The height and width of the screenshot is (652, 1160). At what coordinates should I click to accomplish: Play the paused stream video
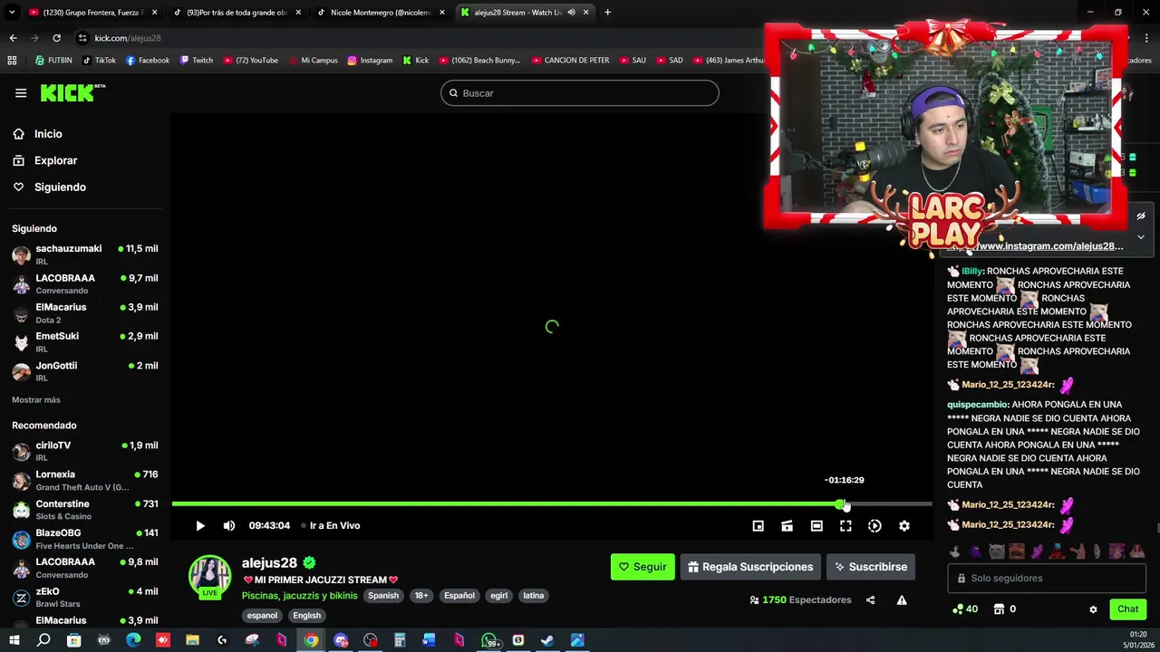[x=200, y=526]
